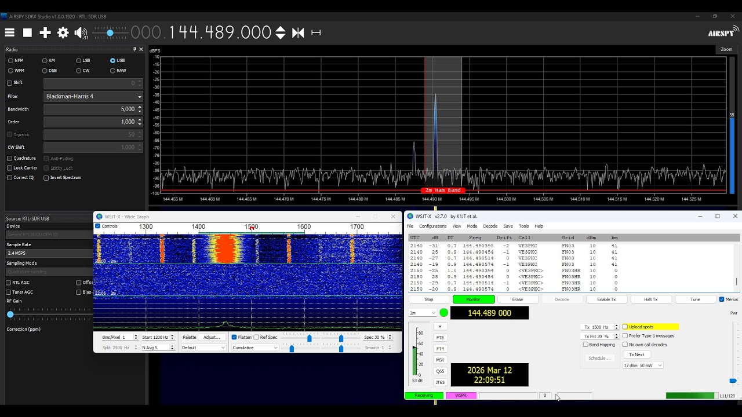Enable the Upload spots checkbox
The height and width of the screenshot is (417, 742).
[625, 327]
